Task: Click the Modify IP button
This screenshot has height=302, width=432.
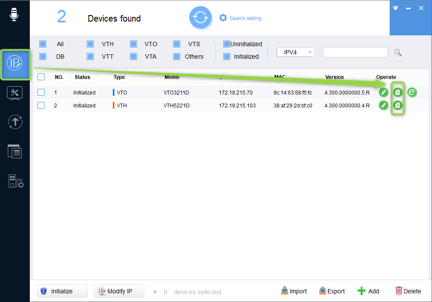Action: coord(119,291)
